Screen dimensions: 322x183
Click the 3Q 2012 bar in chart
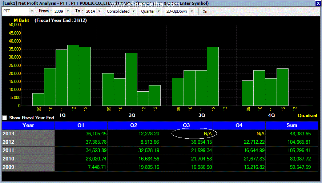tap(213, 76)
